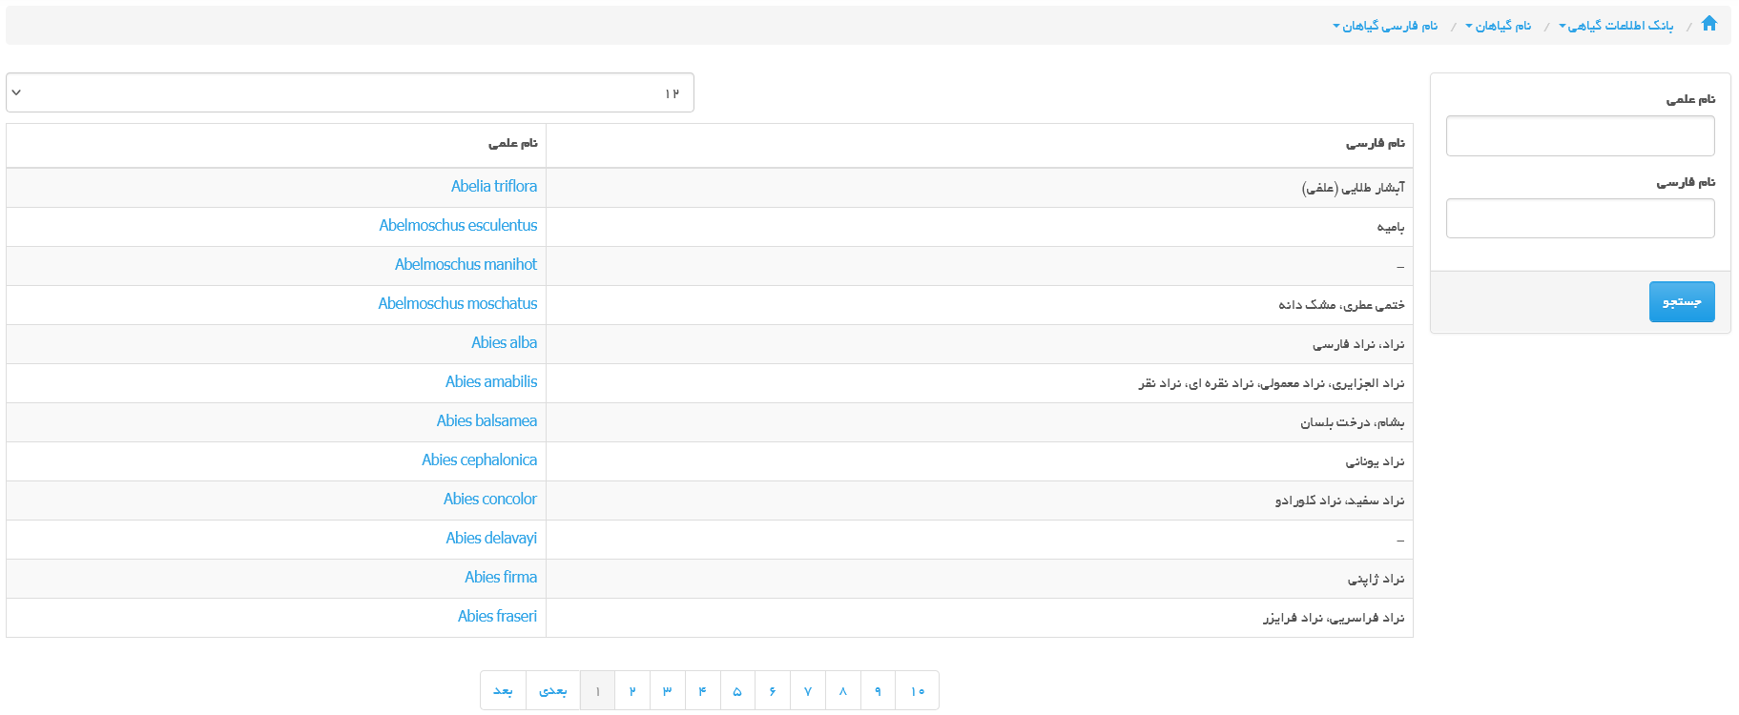This screenshot has width=1739, height=715.
Task: Go to page ۲ in pagination
Action: pos(632,691)
